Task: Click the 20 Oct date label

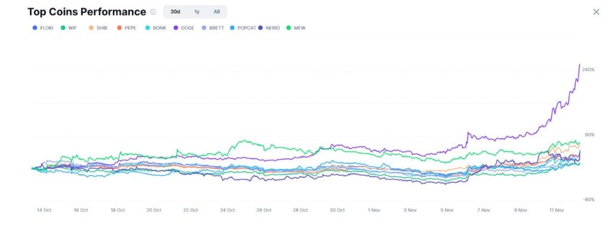Action: pyautogui.click(x=154, y=210)
